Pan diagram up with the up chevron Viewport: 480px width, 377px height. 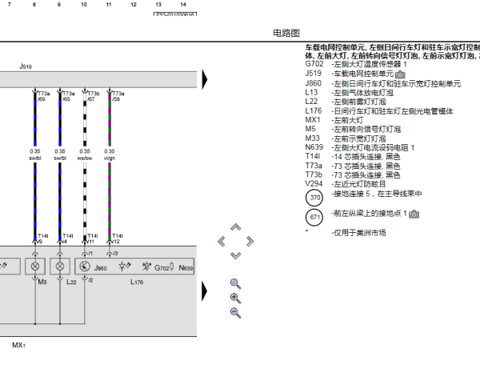coord(236,227)
